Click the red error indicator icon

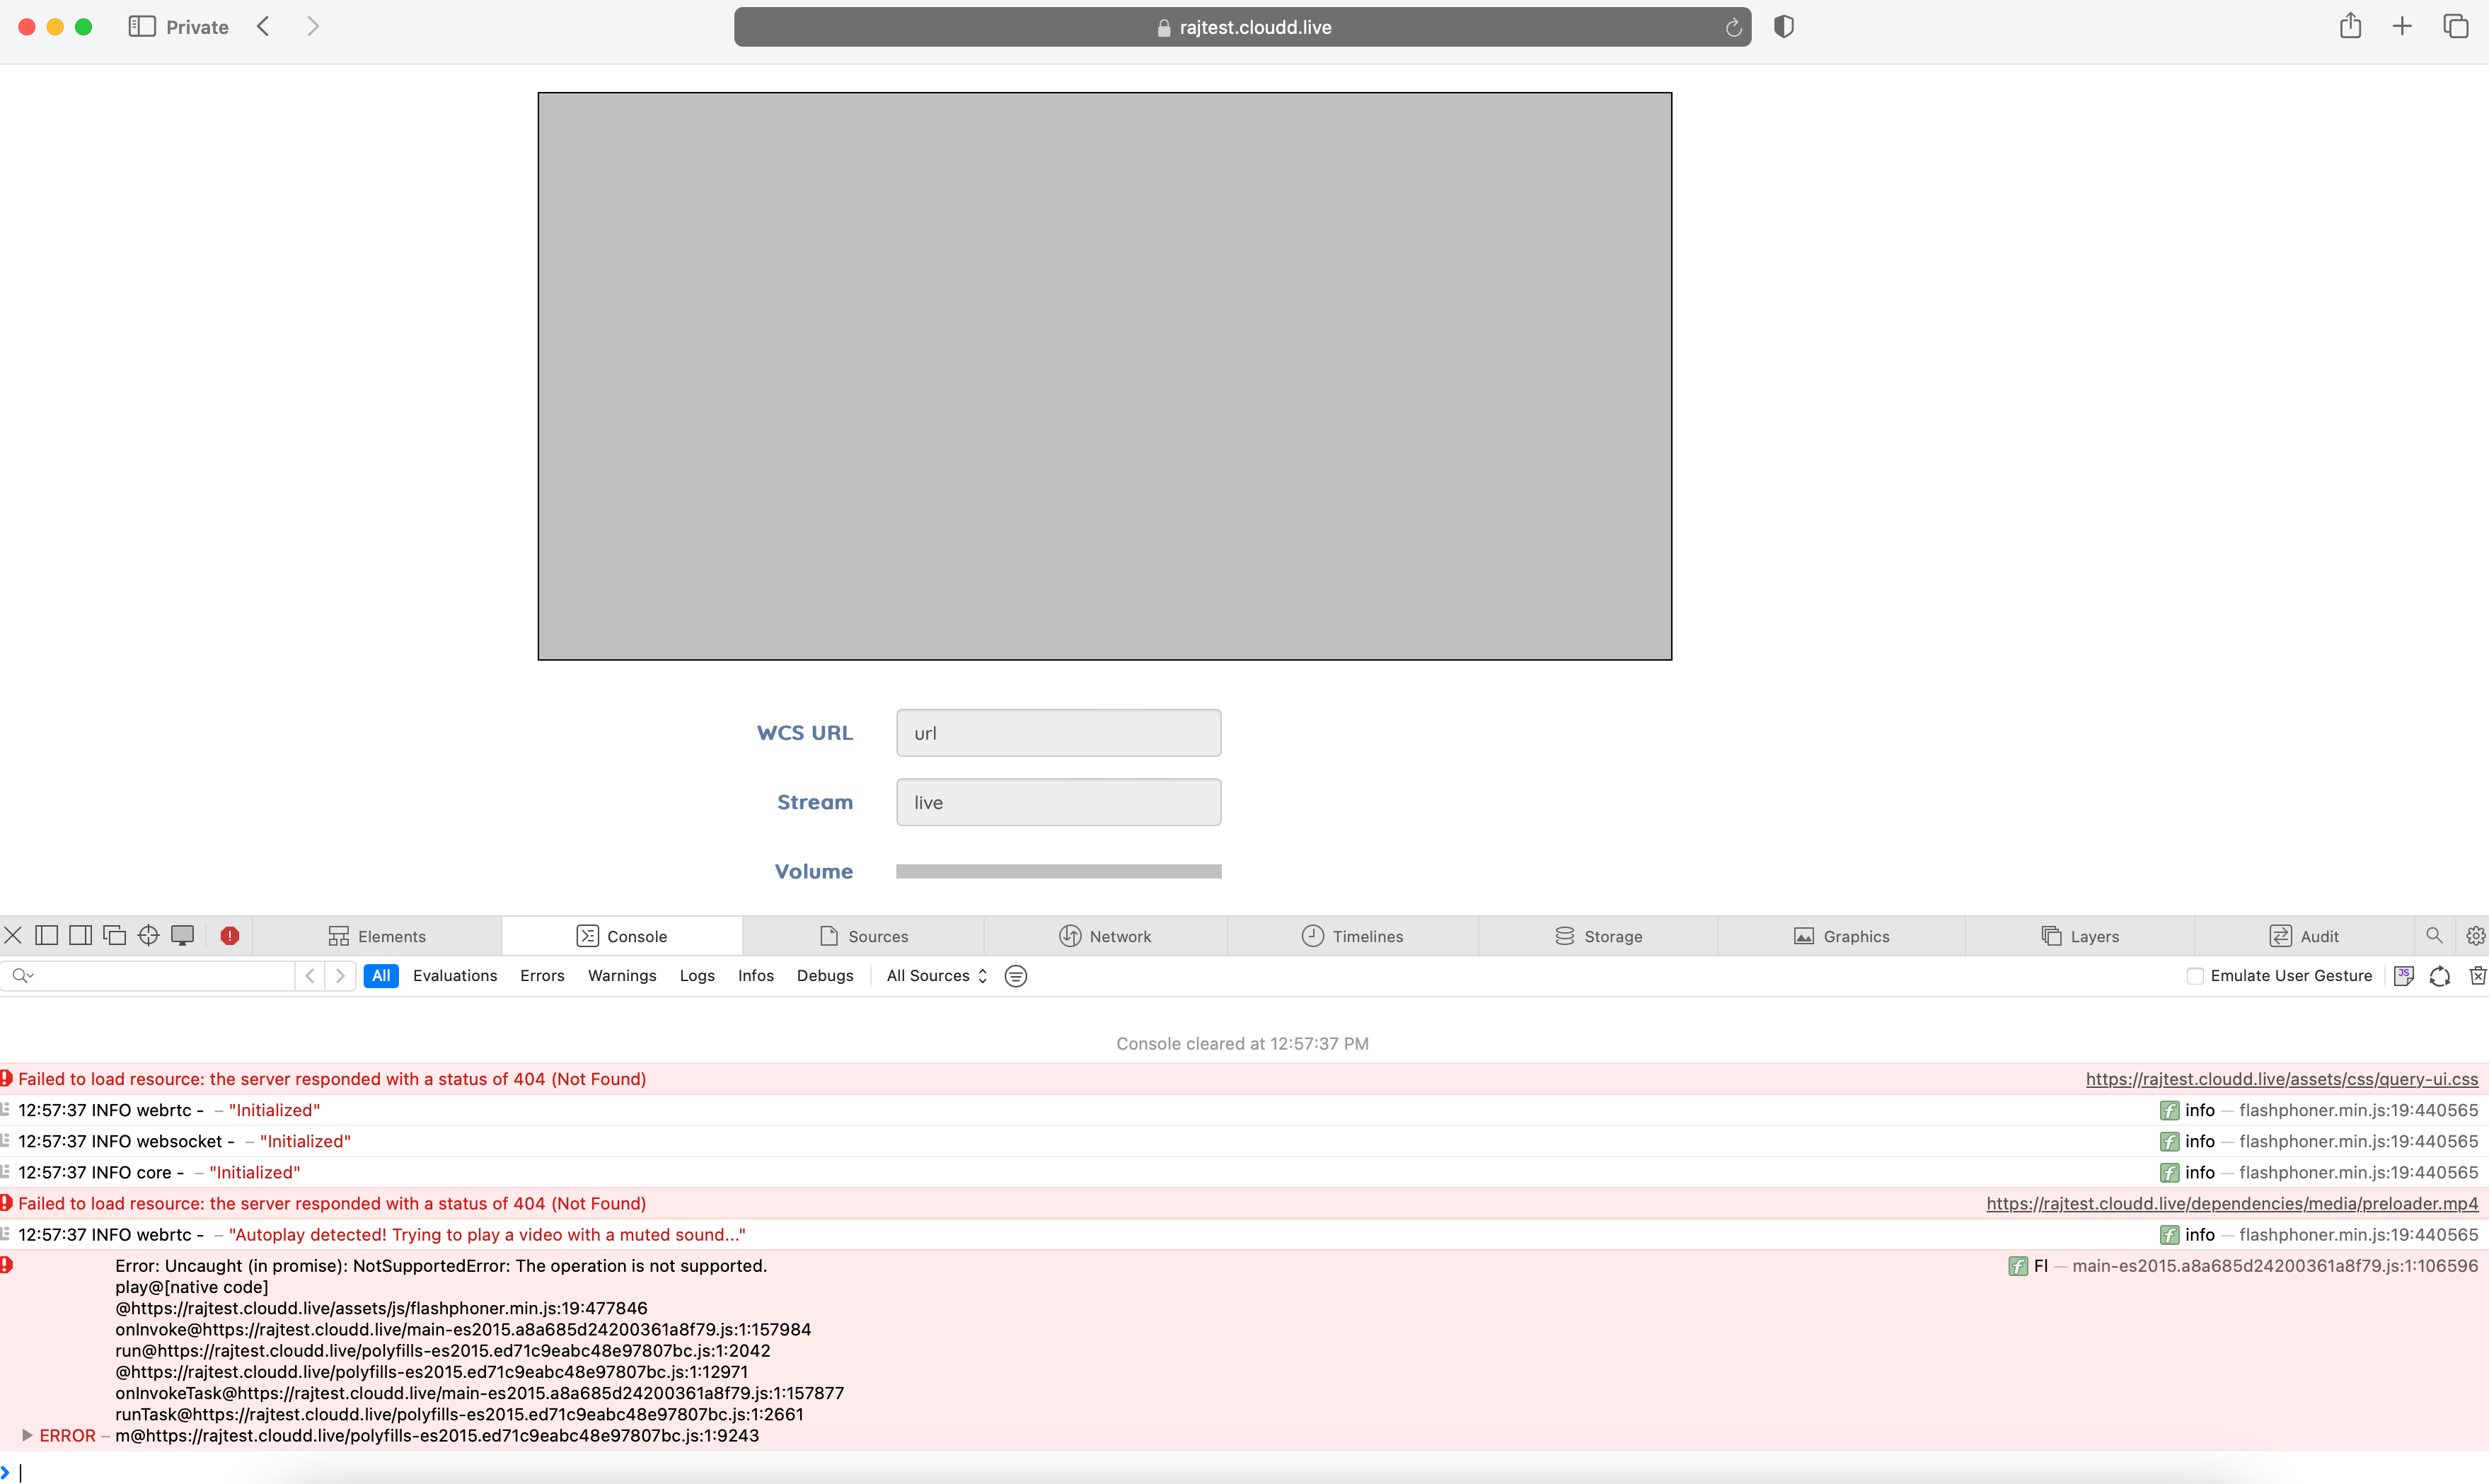[x=230, y=936]
